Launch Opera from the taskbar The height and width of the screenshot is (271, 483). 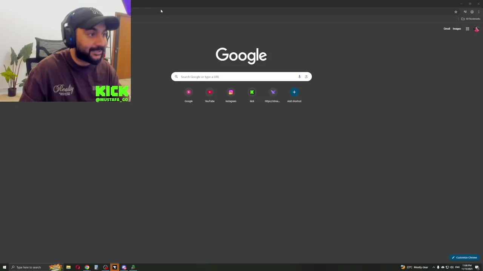pos(78,267)
